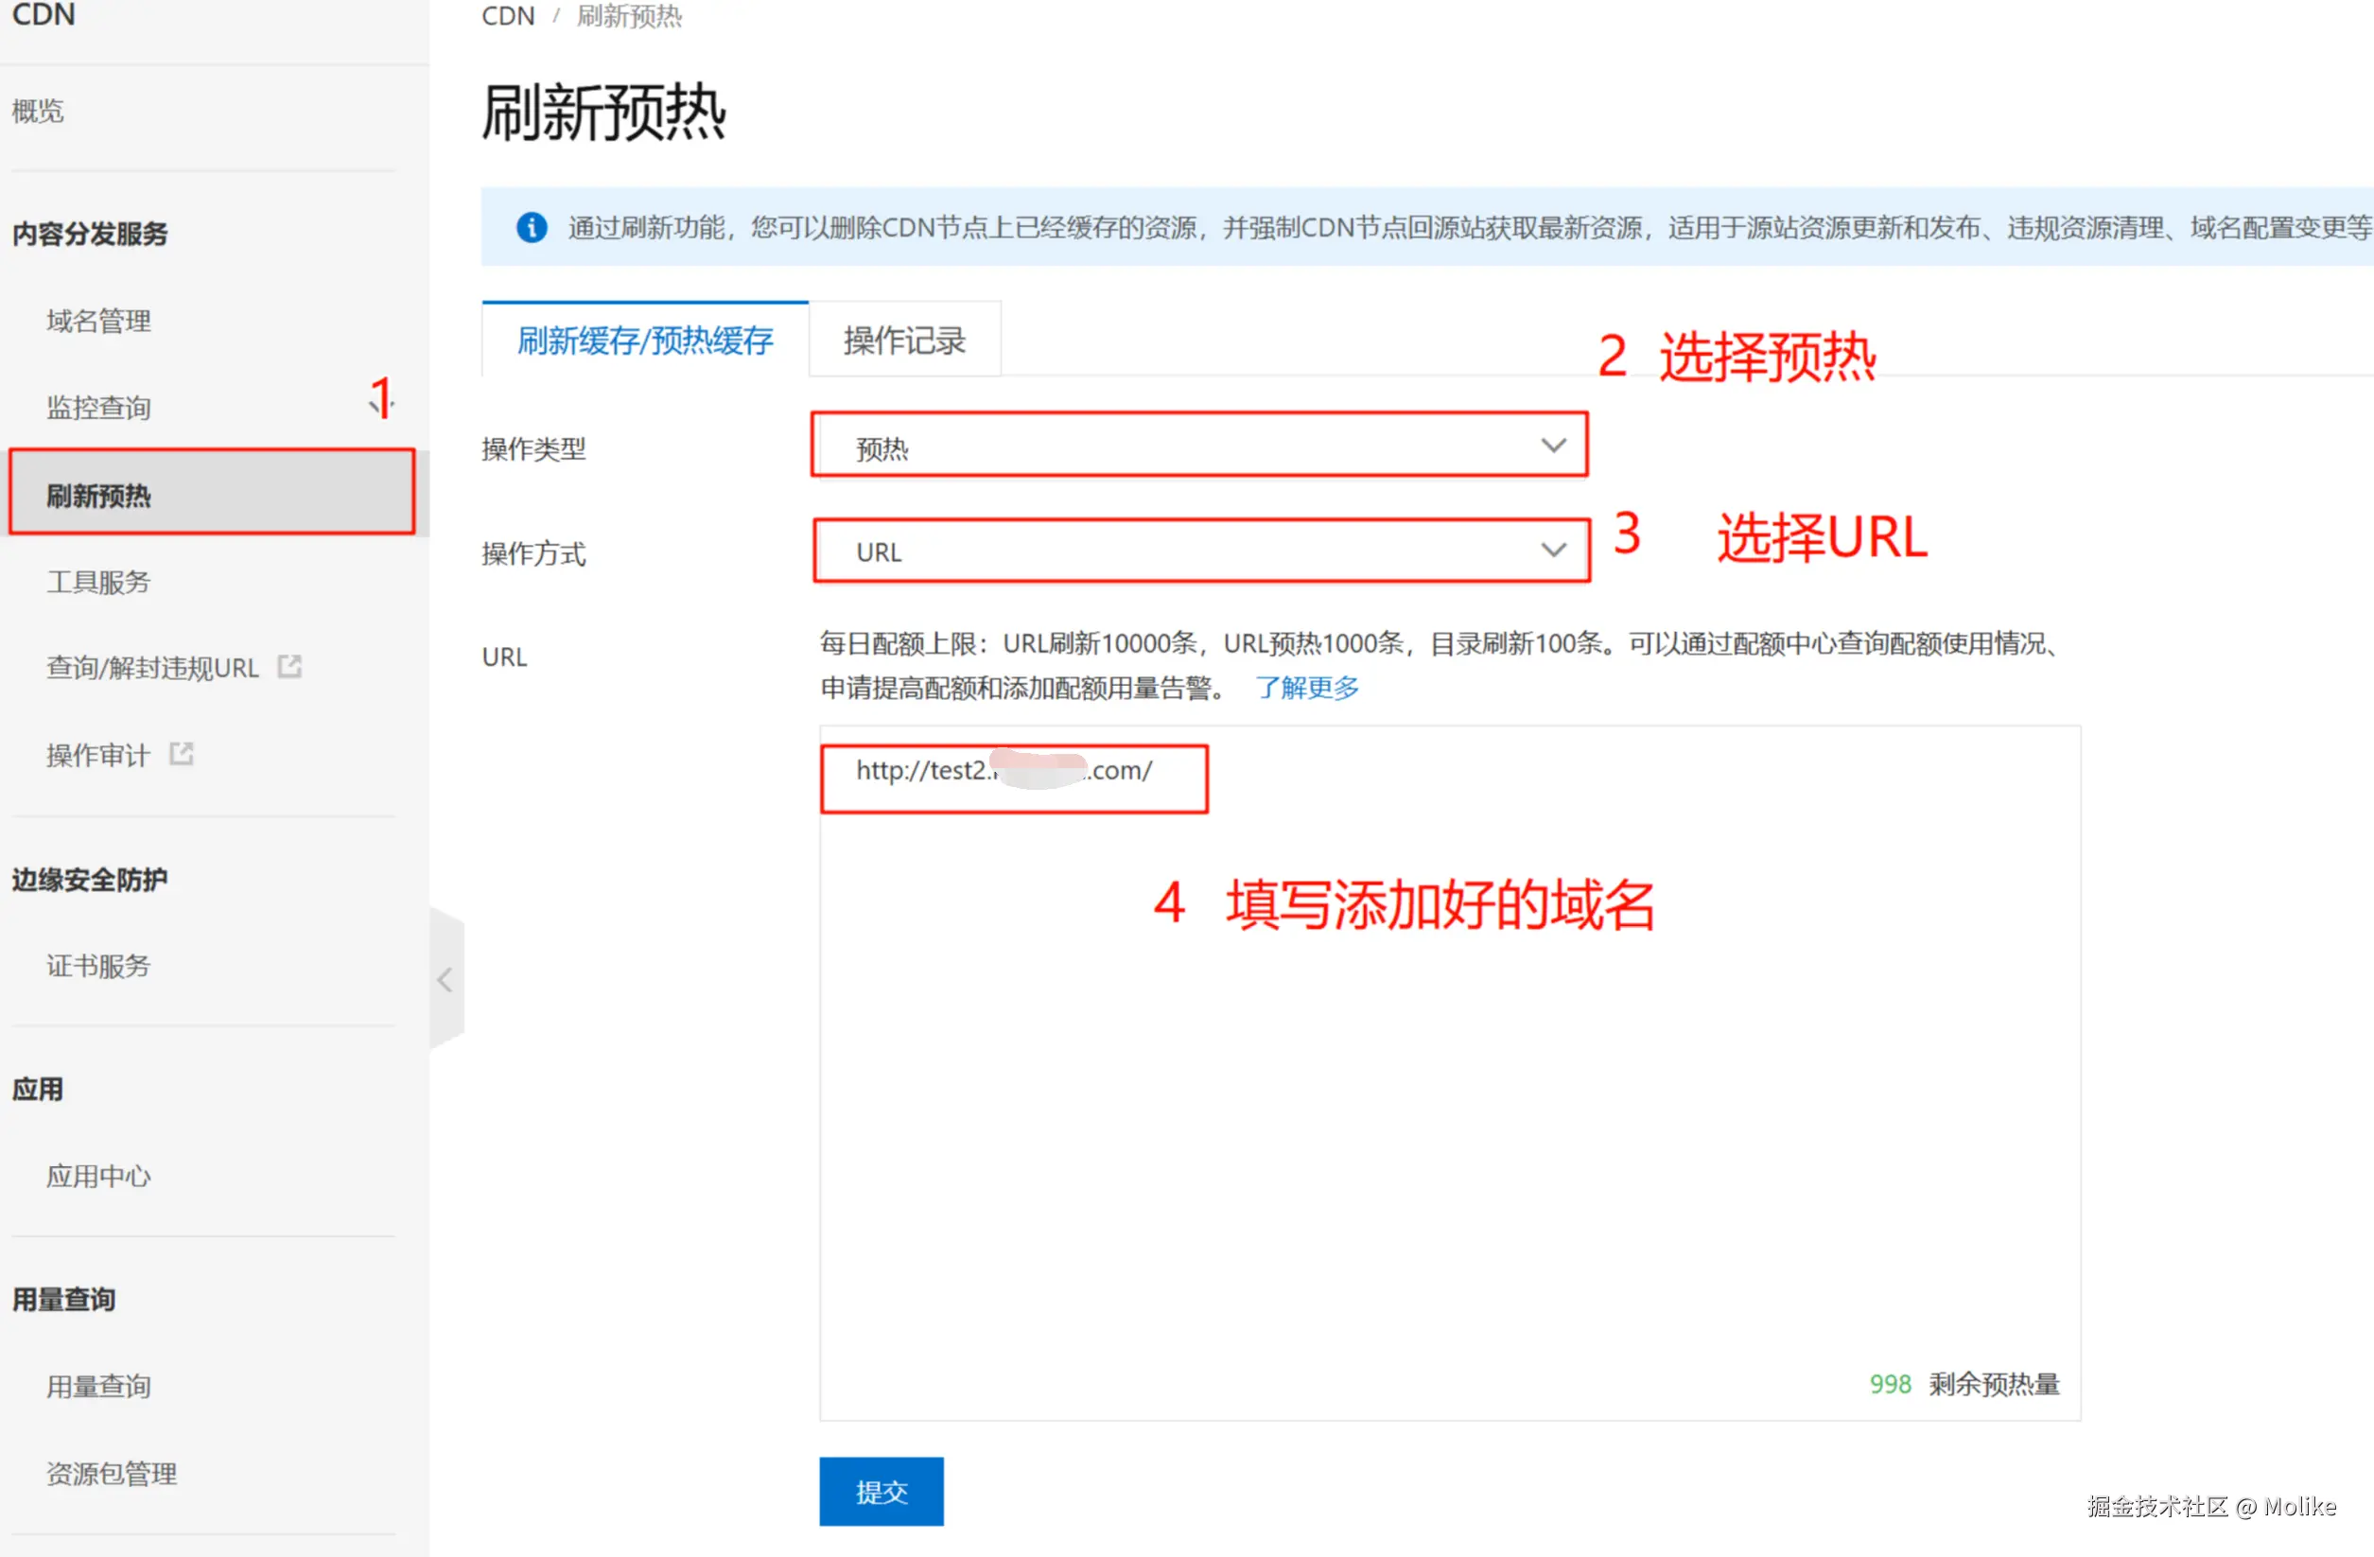Screen dimensions: 2374x1557
Task: Go to 工具服务 in sidebar
Action: pos(98,582)
